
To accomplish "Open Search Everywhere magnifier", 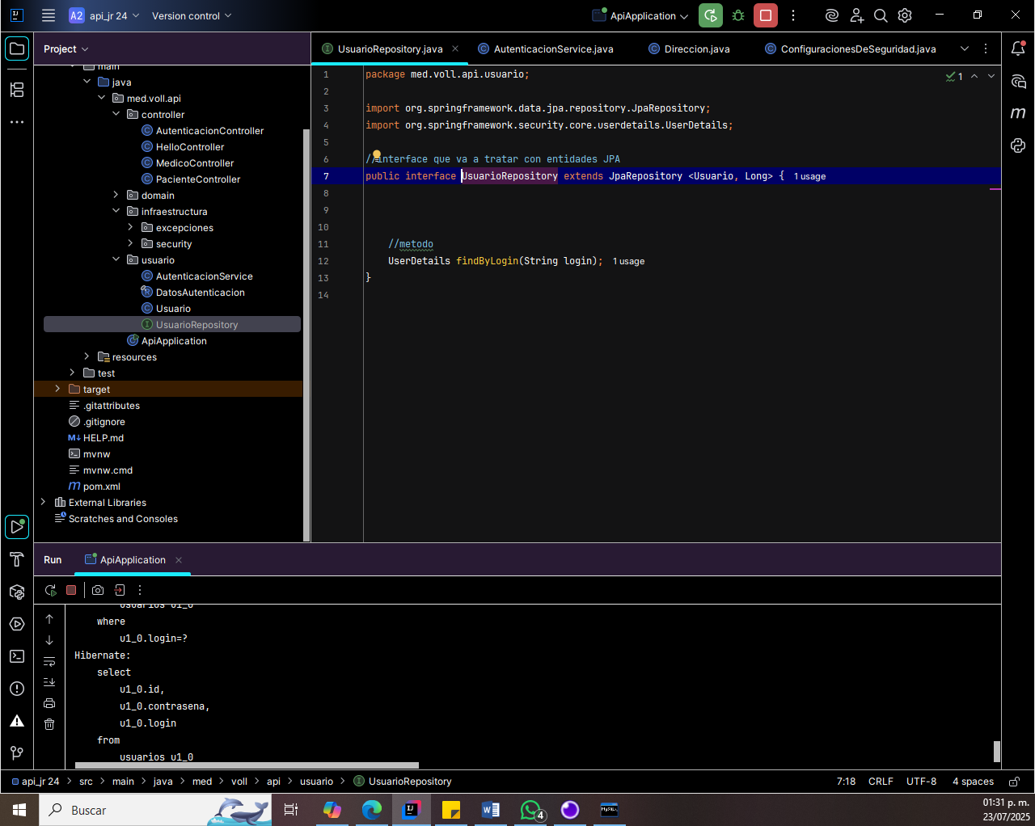I will click(881, 15).
